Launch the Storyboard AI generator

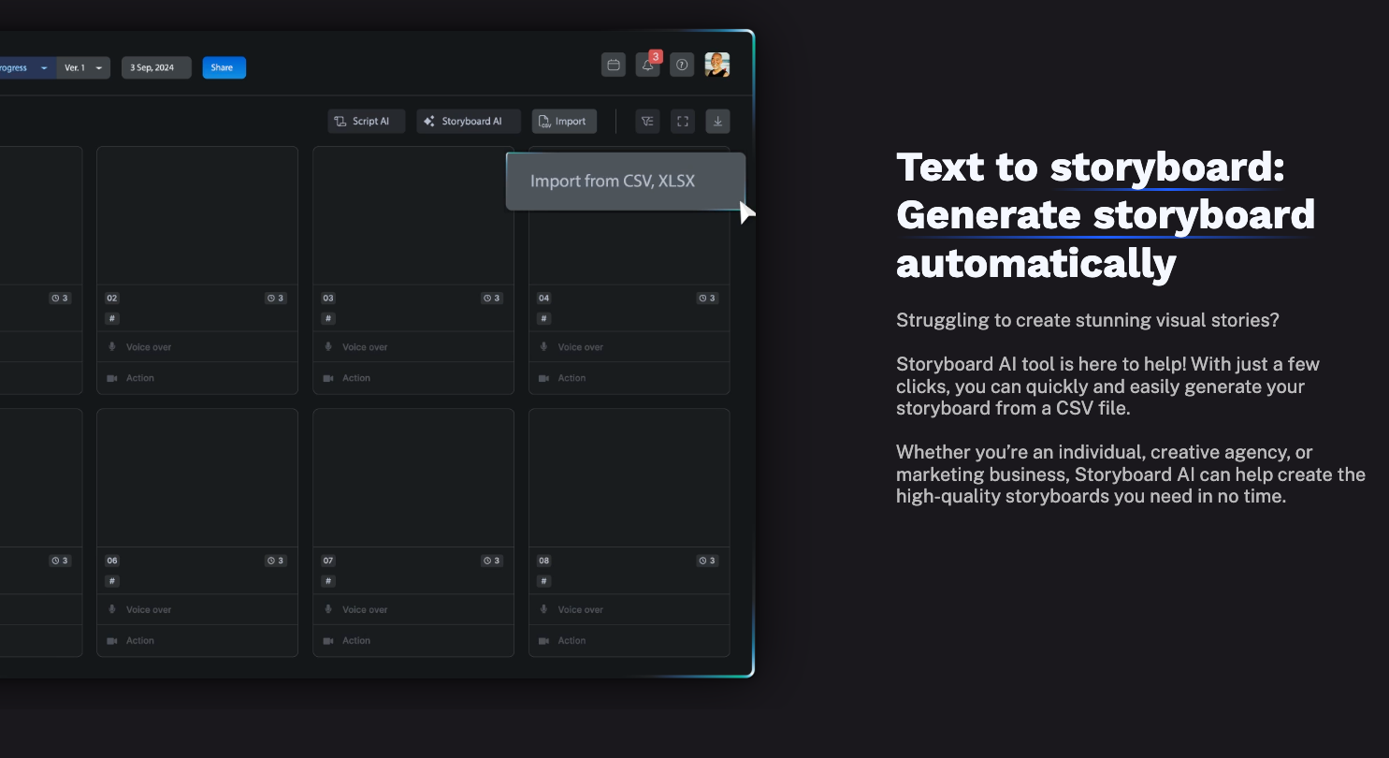(468, 121)
